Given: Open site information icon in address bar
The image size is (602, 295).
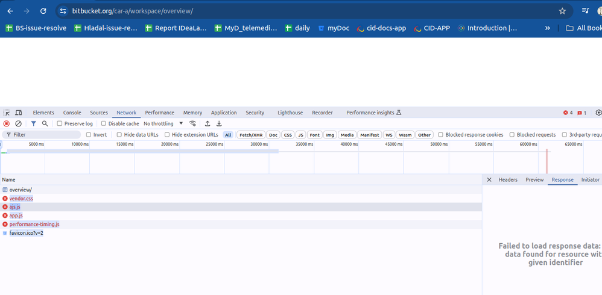Looking at the screenshot, I should 63,11.
